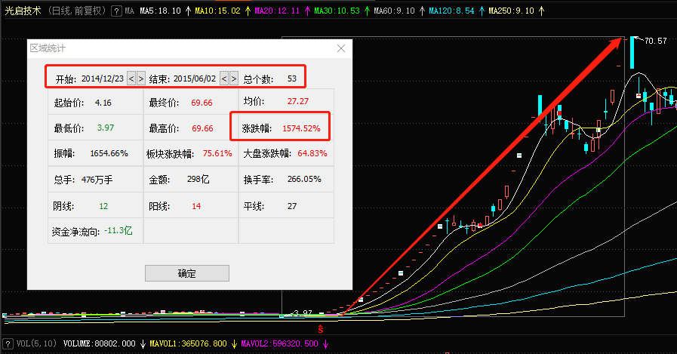This screenshot has height=354, width=677.
Task: Select the MA20 magenta indicator label
Action: (x=277, y=11)
